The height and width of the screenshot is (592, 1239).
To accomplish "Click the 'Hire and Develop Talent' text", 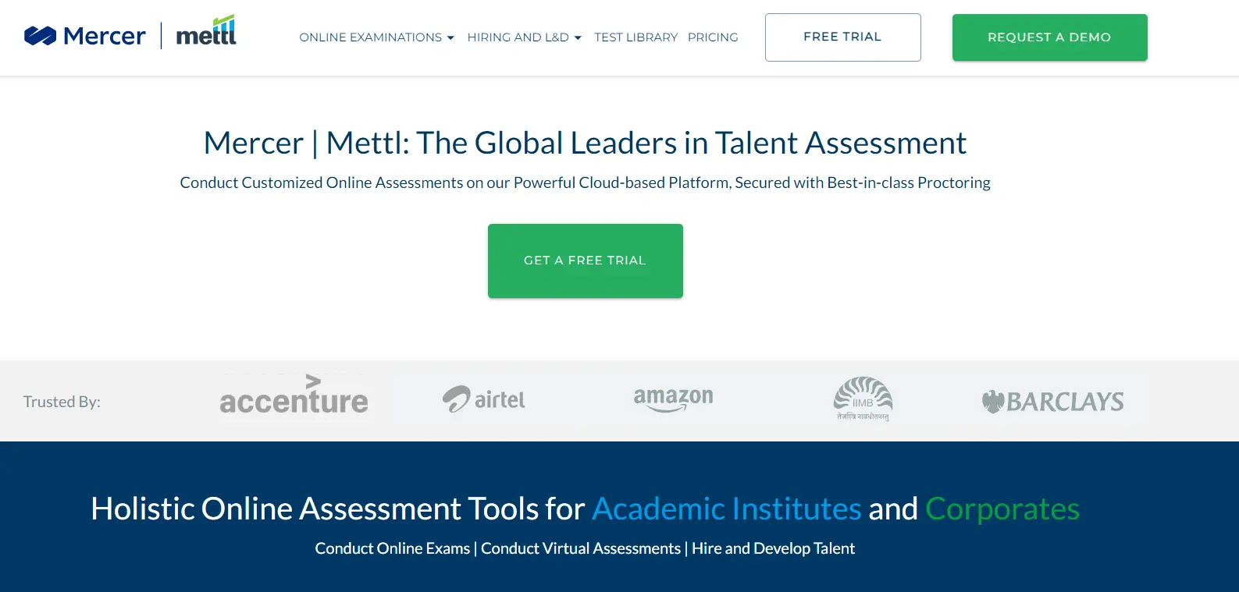I will [773, 548].
